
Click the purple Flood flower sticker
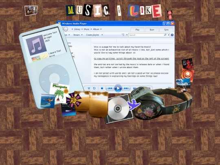pos(74,100)
